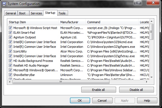Uncheck Realtek HD Audio Manager item
The image size is (162, 108).
pos(10,65)
